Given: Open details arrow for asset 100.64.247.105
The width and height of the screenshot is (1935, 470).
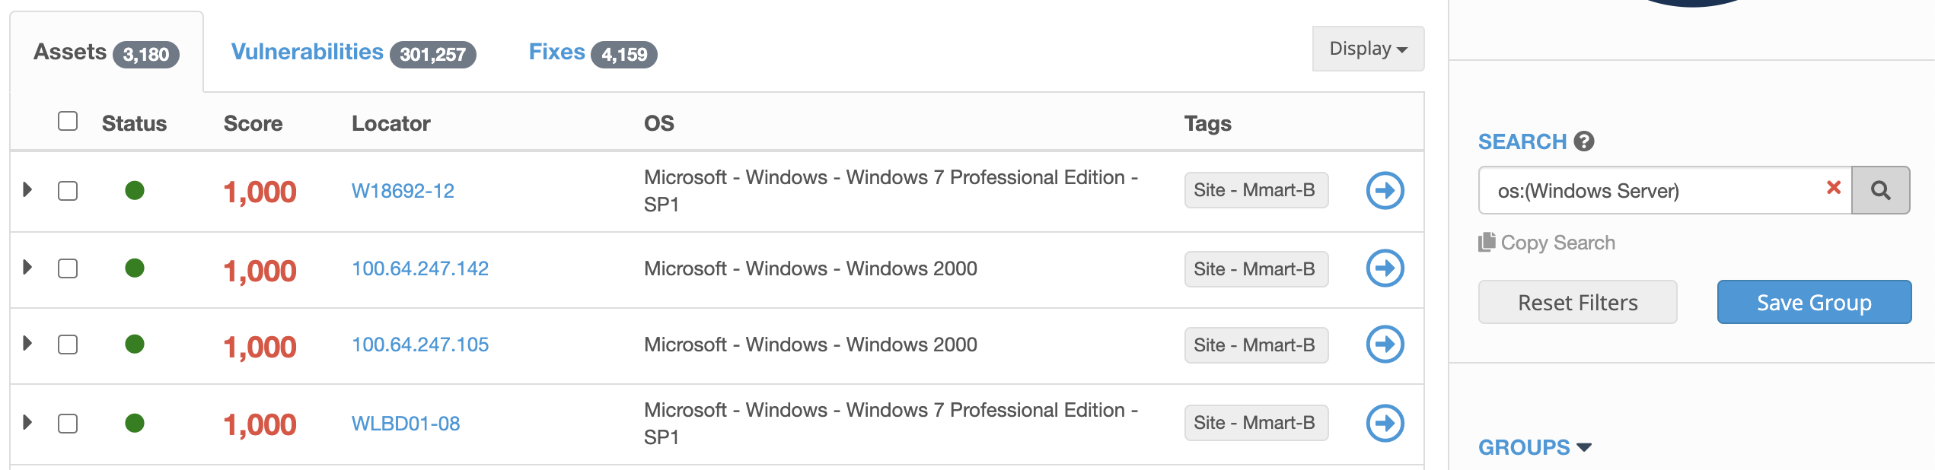Looking at the screenshot, I should [x=1385, y=345].
